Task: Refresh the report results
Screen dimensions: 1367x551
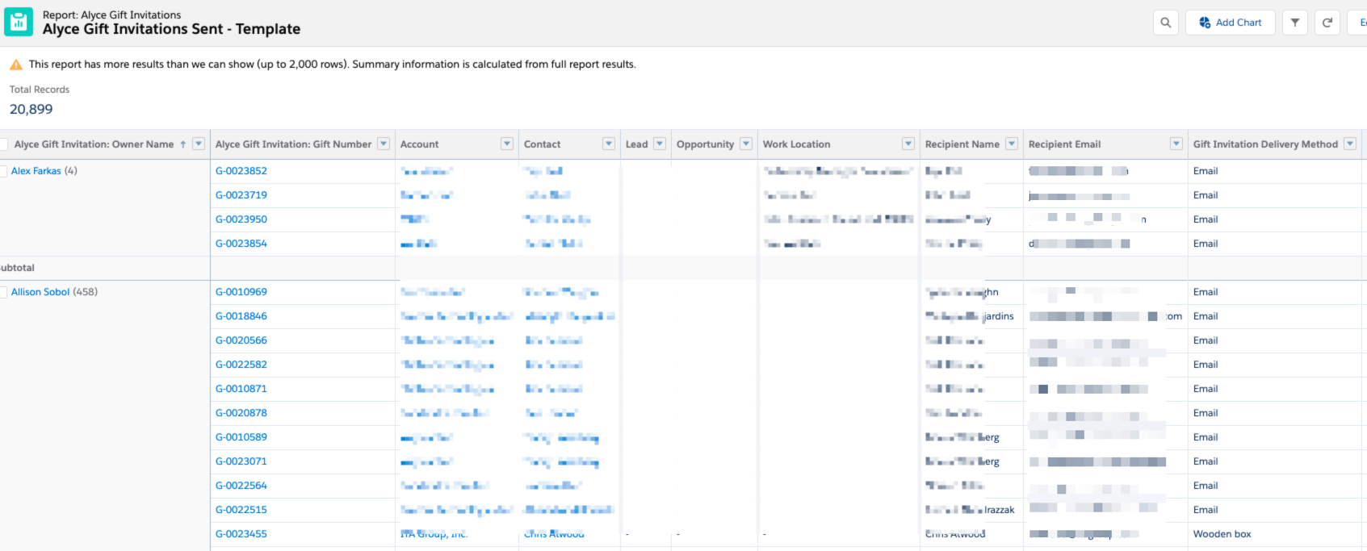Action: [1327, 23]
